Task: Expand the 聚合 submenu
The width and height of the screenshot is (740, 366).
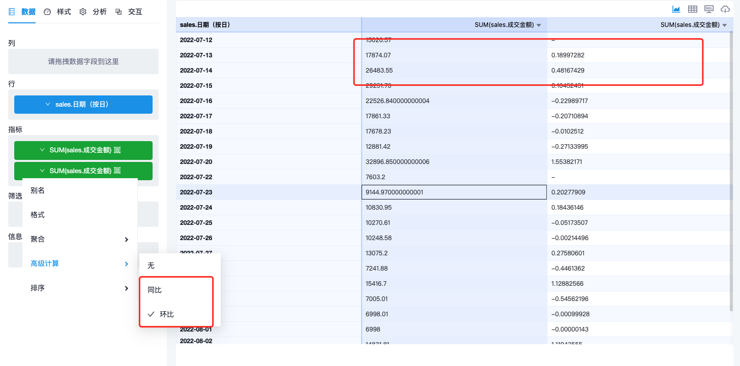Action: pyautogui.click(x=80, y=239)
